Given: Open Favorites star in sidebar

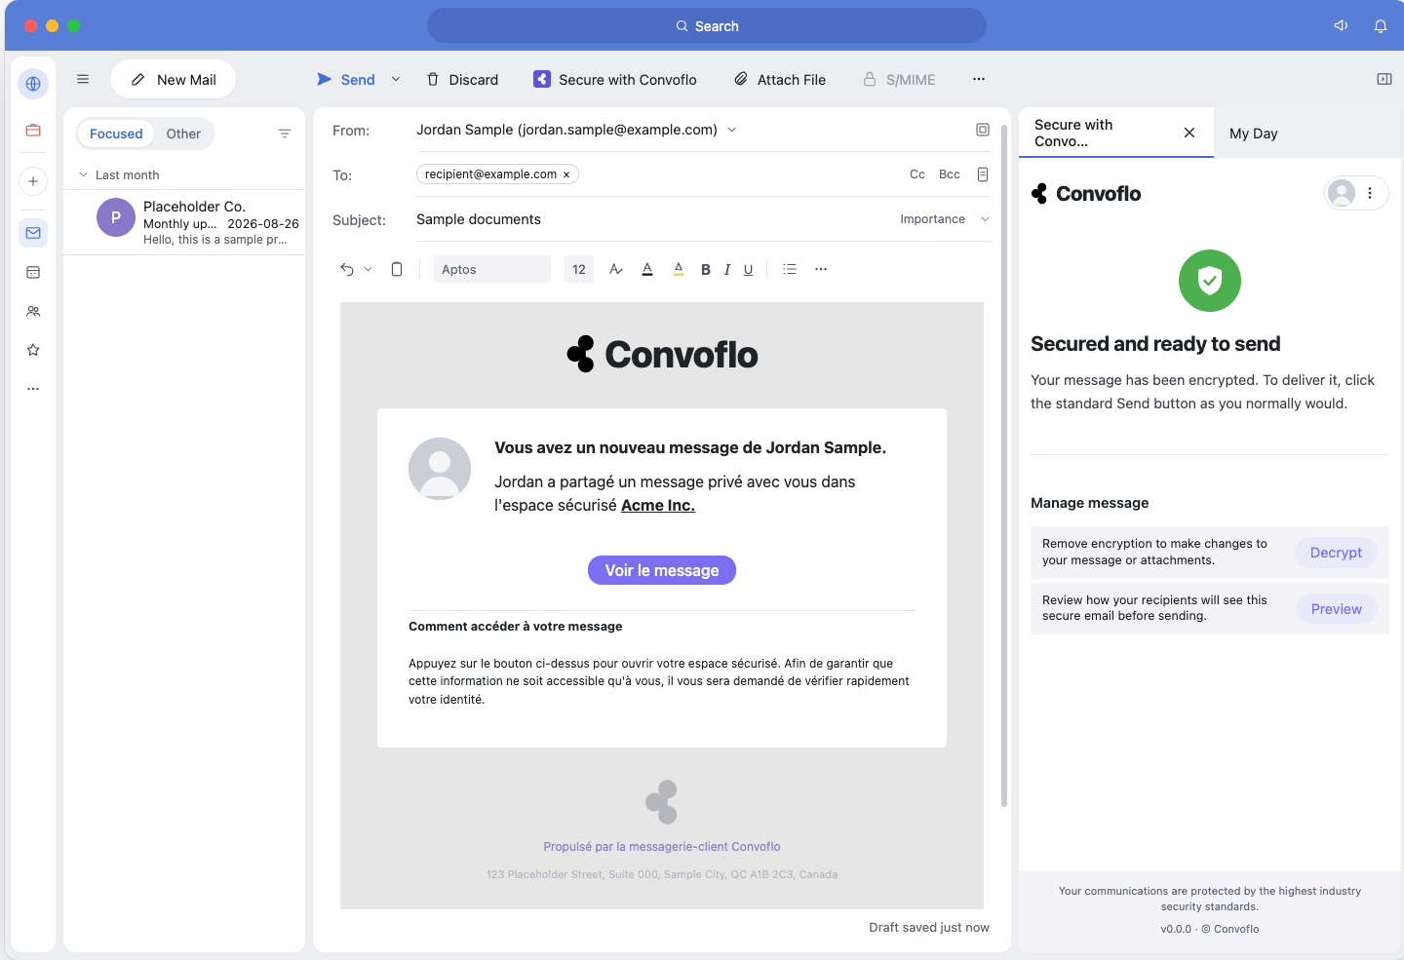Looking at the screenshot, I should (33, 350).
